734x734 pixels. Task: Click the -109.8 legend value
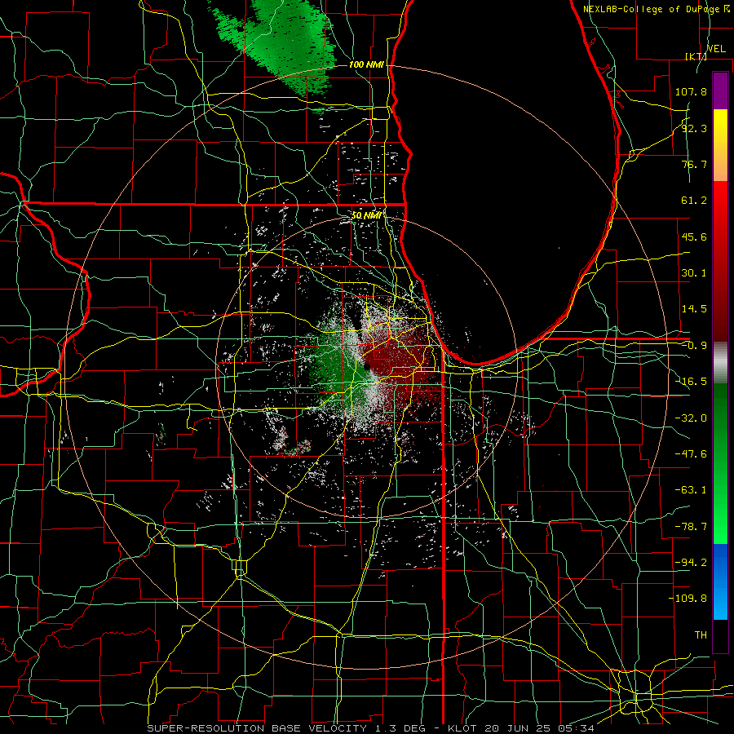coord(688,599)
